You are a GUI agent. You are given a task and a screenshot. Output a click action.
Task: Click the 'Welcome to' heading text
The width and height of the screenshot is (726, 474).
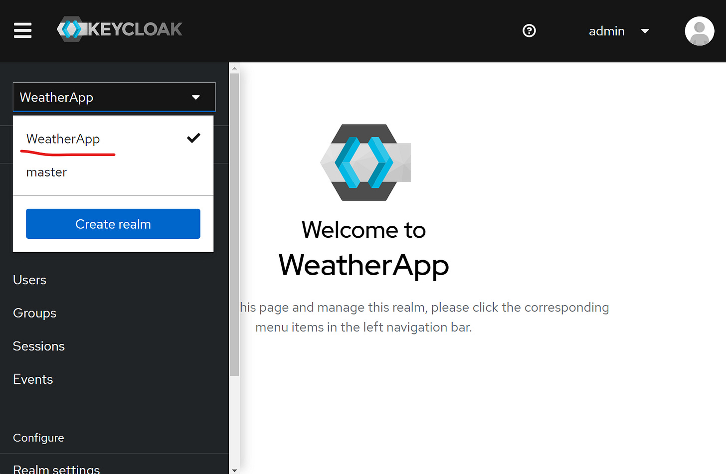click(x=363, y=230)
